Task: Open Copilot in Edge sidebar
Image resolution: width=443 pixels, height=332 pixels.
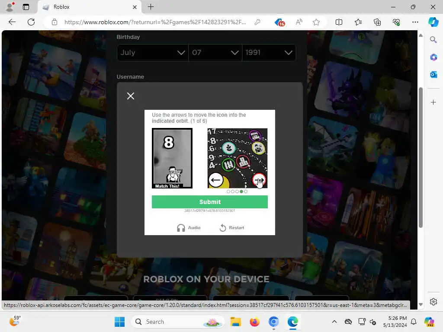Action: (x=433, y=22)
